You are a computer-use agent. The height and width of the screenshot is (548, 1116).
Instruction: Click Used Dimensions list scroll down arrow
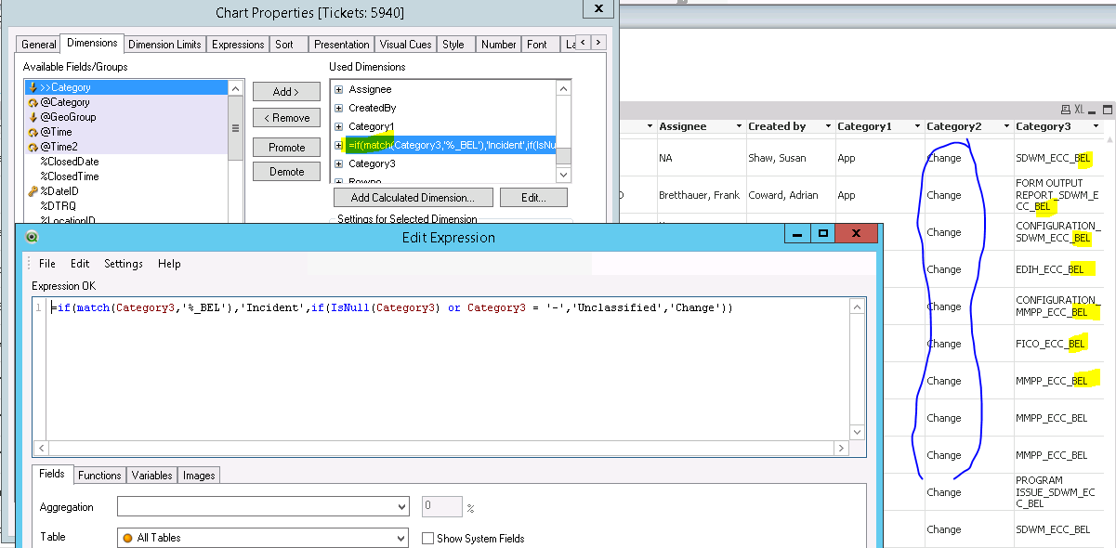coord(563,175)
